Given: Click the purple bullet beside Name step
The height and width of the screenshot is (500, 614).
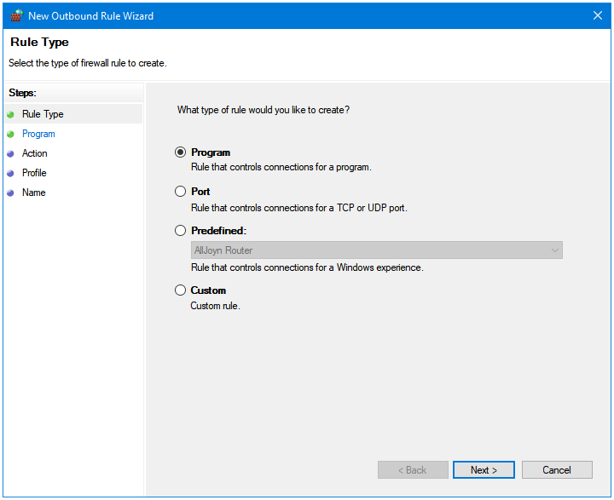Looking at the screenshot, I should coord(10,193).
